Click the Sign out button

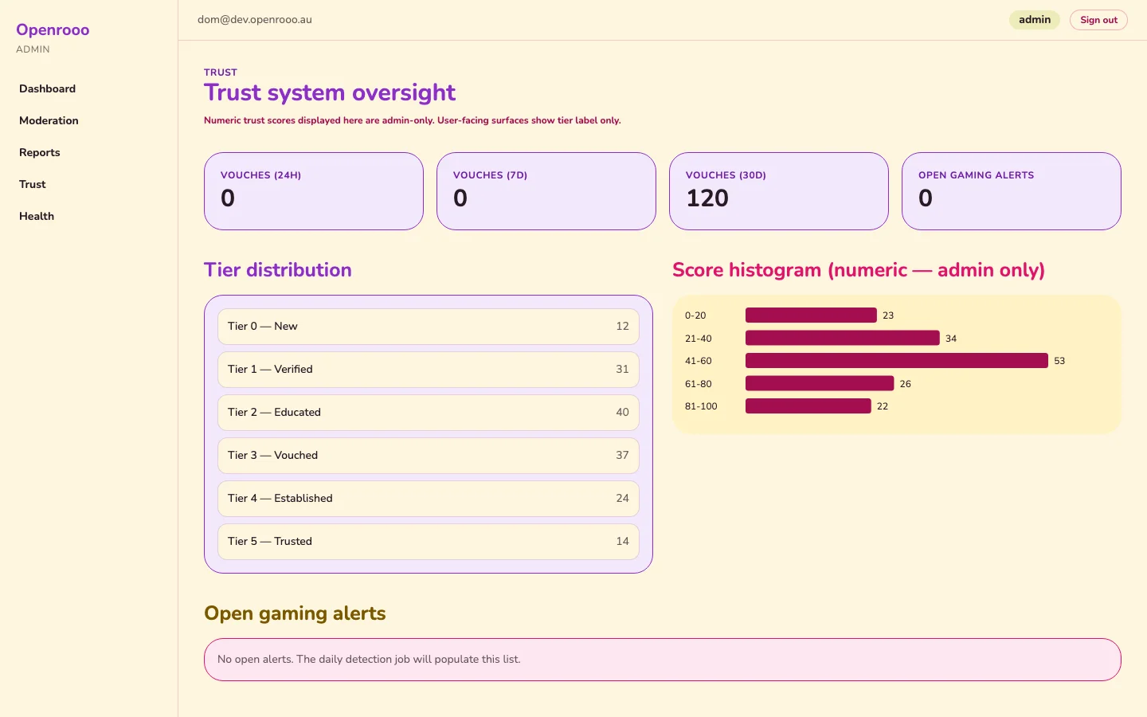1098,20
